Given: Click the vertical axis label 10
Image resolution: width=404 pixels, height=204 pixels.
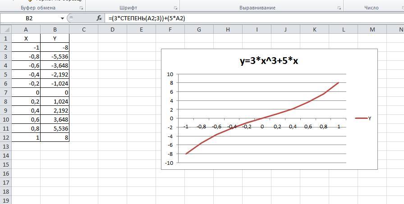Looking at the screenshot, I should [x=171, y=74].
